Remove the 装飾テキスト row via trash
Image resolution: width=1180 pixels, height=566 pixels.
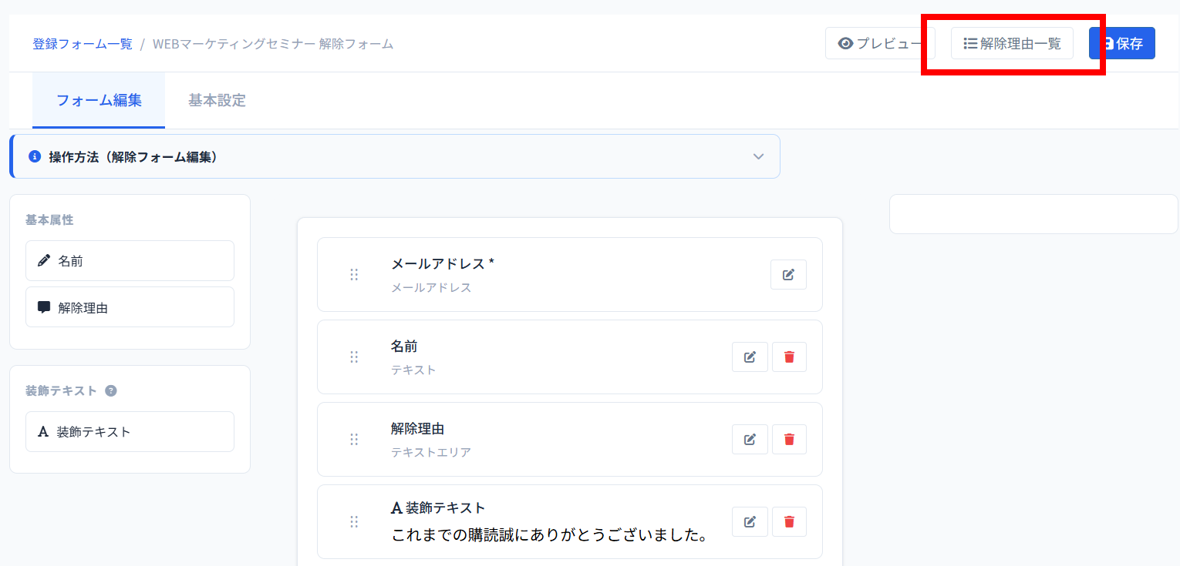(789, 522)
